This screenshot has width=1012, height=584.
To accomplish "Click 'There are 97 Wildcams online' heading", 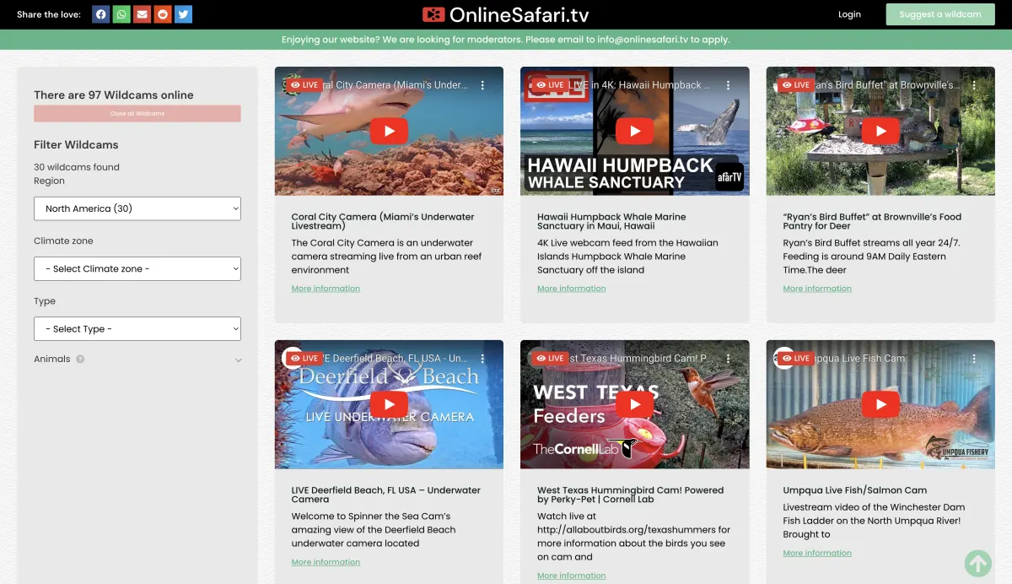I will (114, 95).
